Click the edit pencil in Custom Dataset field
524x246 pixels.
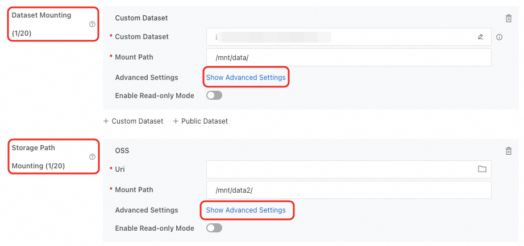point(480,37)
